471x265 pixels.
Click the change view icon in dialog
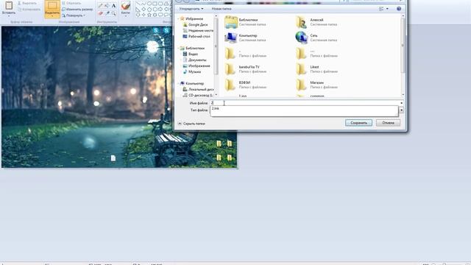(x=381, y=9)
